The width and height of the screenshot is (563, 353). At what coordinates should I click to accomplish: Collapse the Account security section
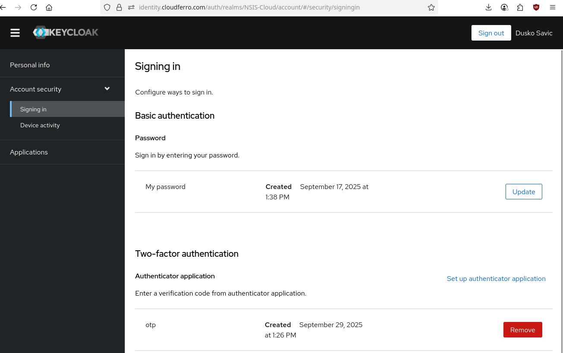coord(107,89)
